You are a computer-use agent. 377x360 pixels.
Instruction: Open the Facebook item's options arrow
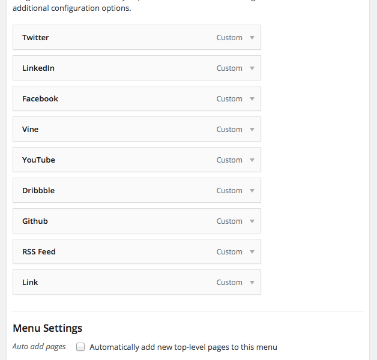pos(252,99)
